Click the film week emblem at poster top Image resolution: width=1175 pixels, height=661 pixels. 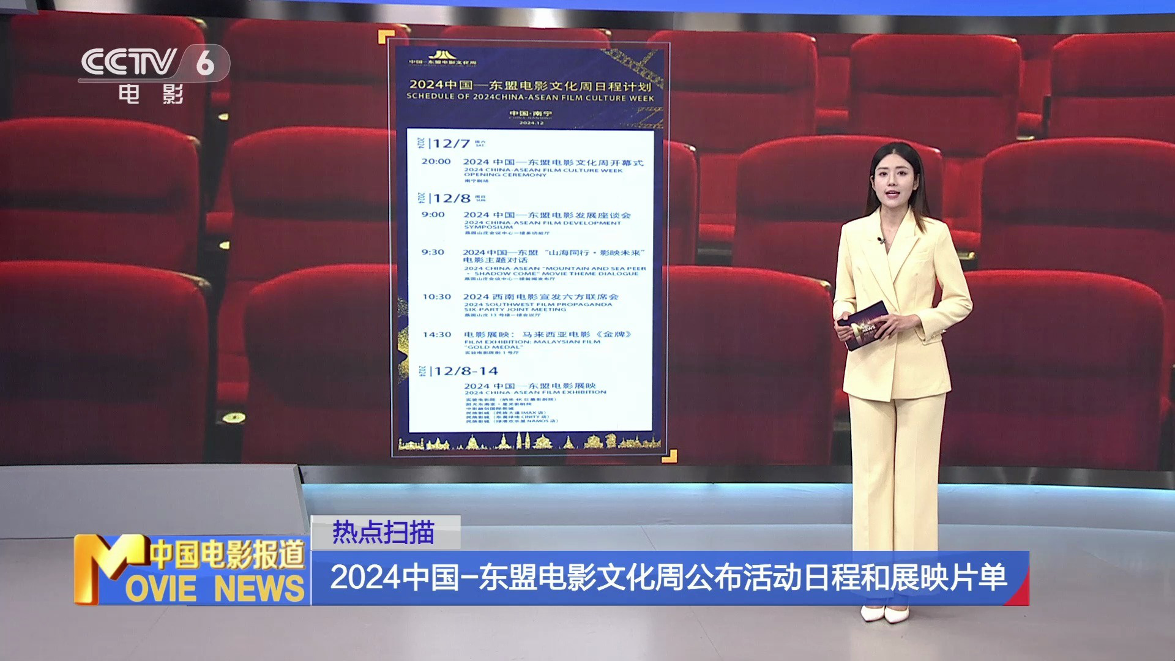click(442, 58)
